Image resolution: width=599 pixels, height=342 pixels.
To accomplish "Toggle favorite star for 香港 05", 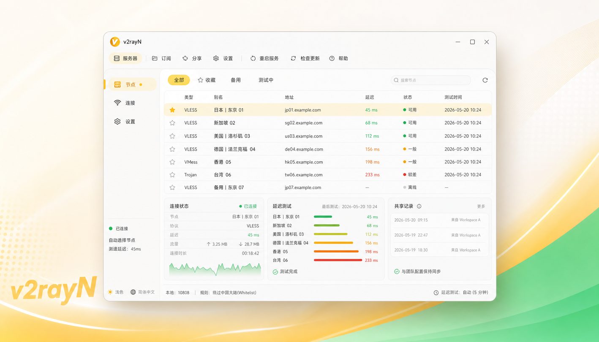I will pyautogui.click(x=172, y=162).
